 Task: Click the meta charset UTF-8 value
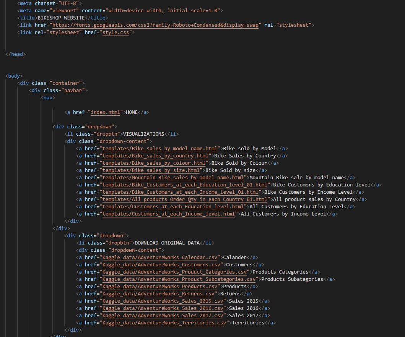coord(68,3)
